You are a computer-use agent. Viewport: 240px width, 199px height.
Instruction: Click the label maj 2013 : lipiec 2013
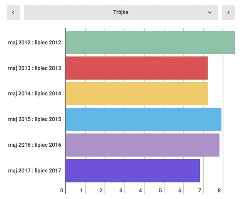click(x=34, y=68)
